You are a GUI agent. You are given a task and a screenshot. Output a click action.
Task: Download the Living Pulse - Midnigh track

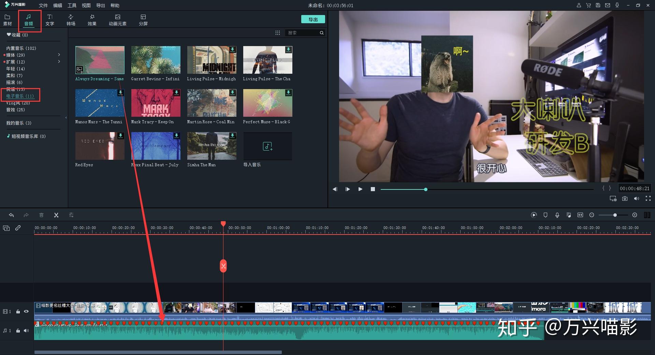[232, 49]
